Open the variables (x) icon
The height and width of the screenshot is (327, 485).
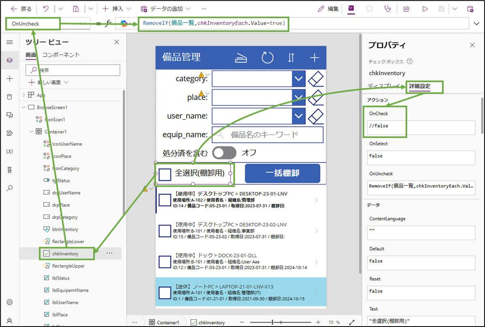[x=10, y=151]
